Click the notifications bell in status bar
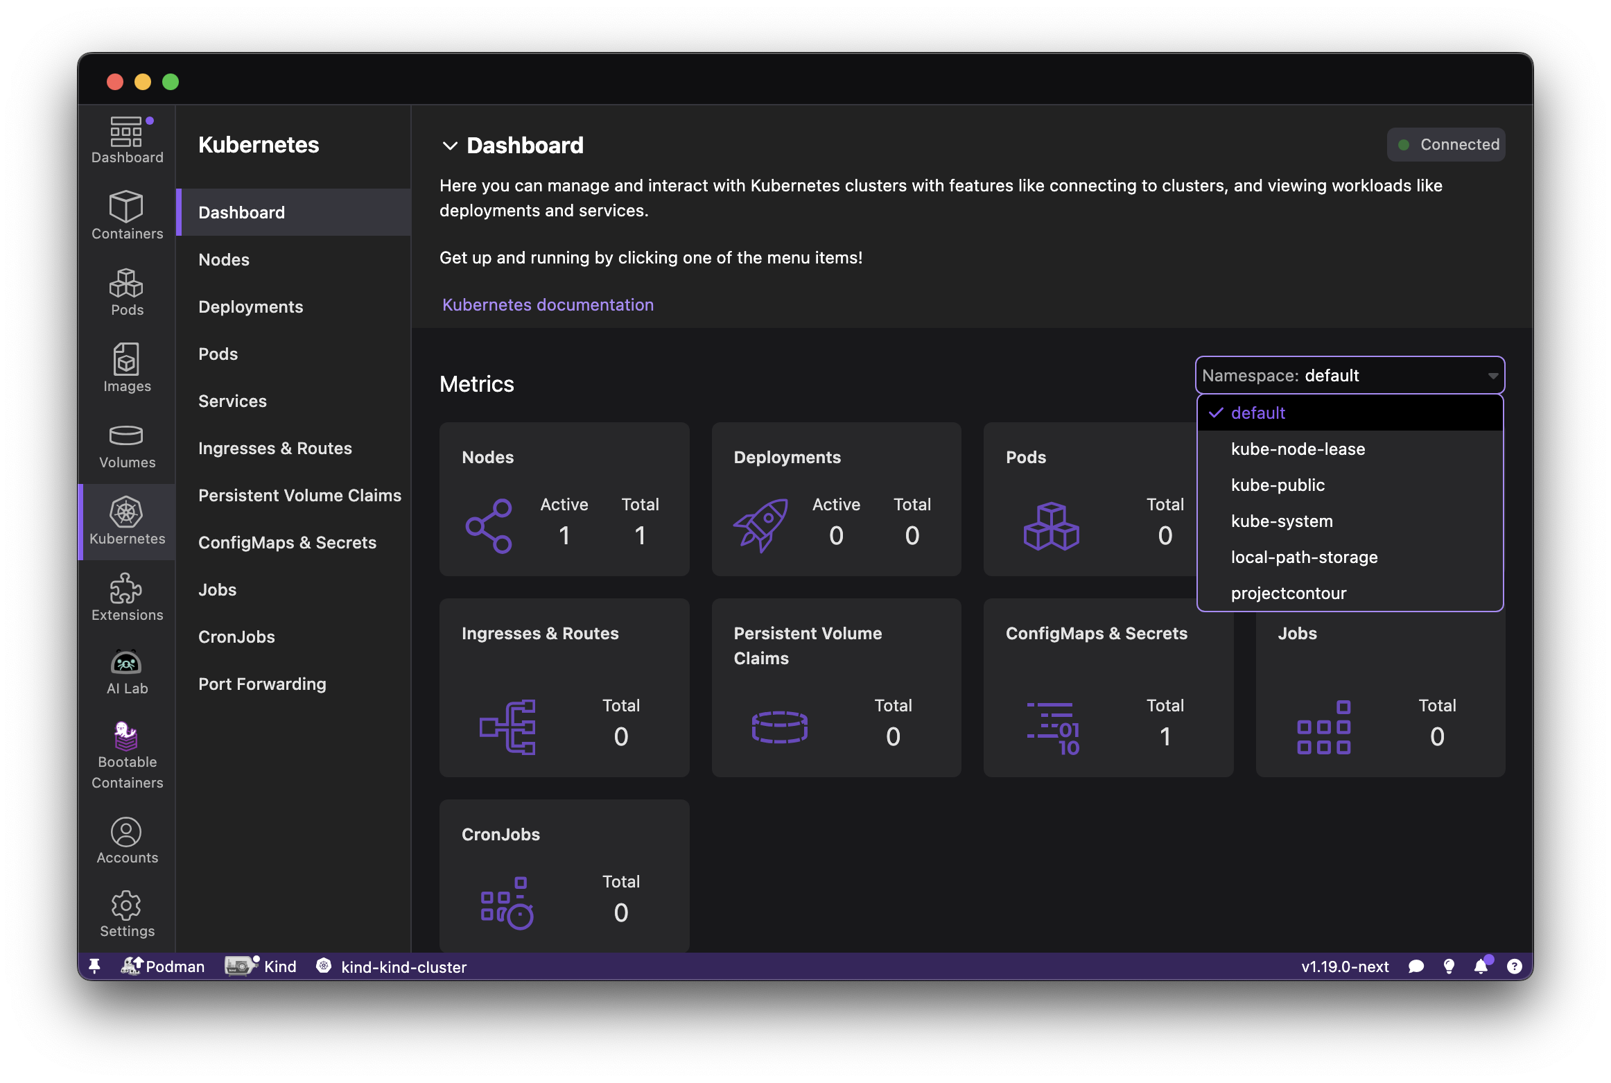Screen dimensions: 1611x1083 pyautogui.click(x=1481, y=967)
